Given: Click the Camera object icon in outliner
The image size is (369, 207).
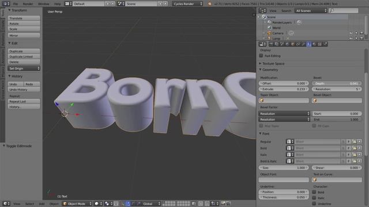Looking at the screenshot, I should tap(269, 33).
